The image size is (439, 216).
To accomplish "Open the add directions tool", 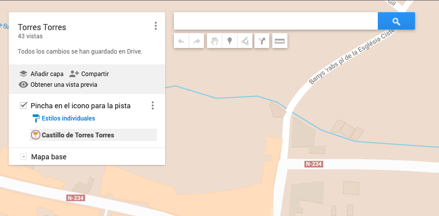I will point(262,41).
